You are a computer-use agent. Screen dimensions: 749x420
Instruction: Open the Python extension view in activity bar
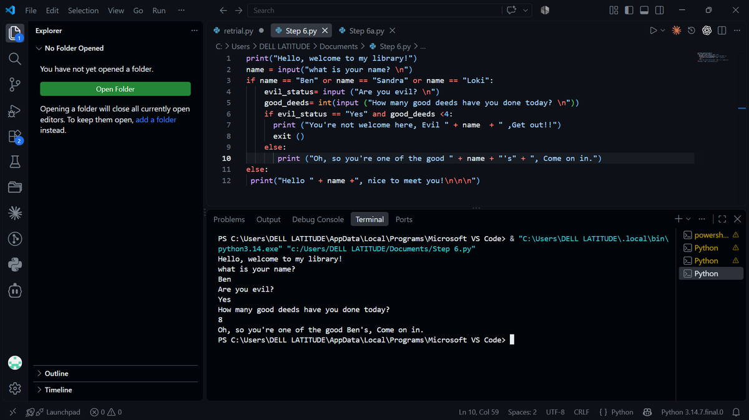(x=15, y=265)
